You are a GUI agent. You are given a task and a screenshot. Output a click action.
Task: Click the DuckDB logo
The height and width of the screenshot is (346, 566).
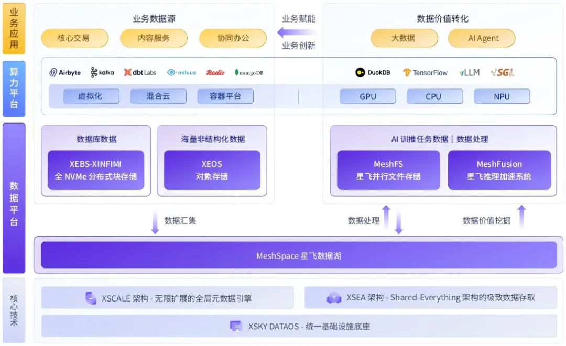click(373, 72)
